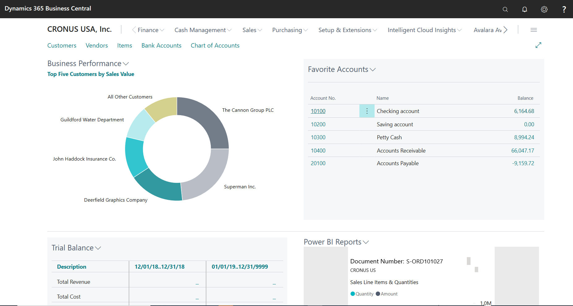This screenshot has height=306, width=573.
Task: Drill into the Accounts Receivable balance 66,047.17
Action: (523, 151)
